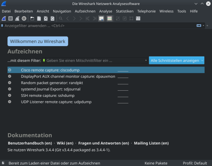Open the Aufzeichnen menu

(85, 11)
